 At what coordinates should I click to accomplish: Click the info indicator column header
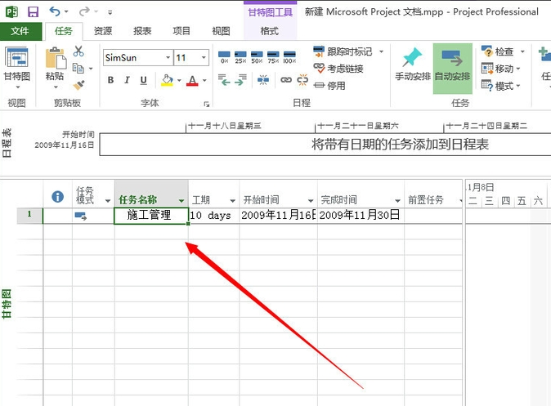click(x=57, y=197)
